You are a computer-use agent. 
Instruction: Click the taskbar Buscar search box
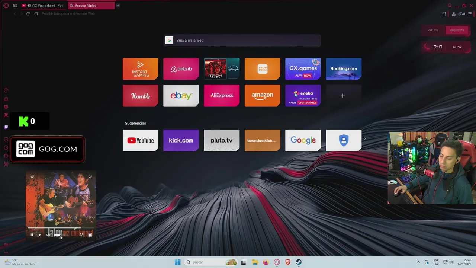211,262
